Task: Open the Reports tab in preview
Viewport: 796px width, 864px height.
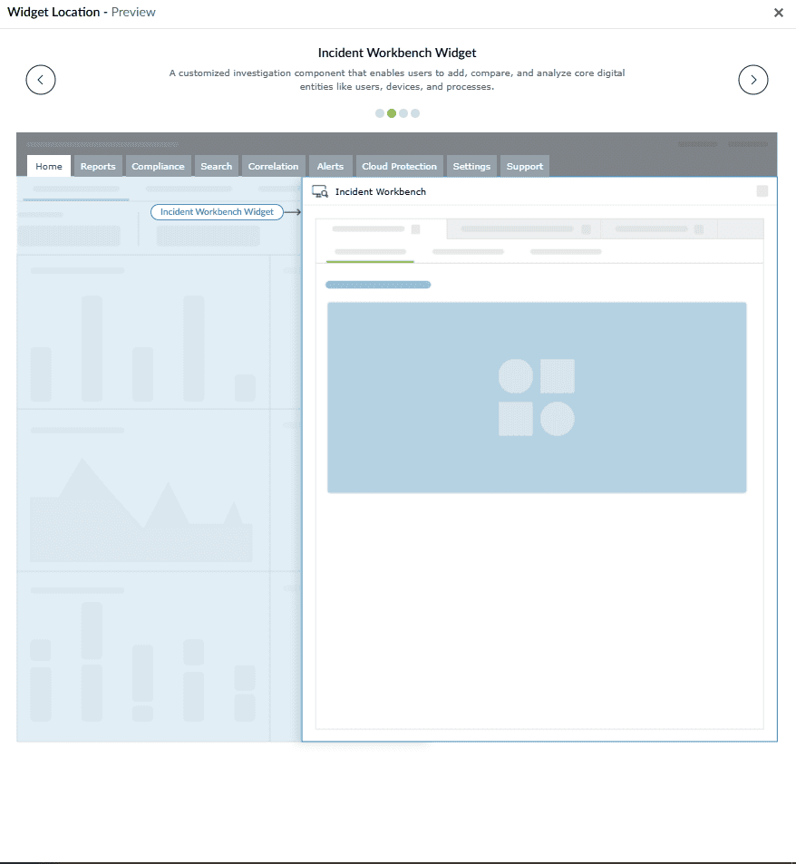Action: pyautogui.click(x=98, y=167)
